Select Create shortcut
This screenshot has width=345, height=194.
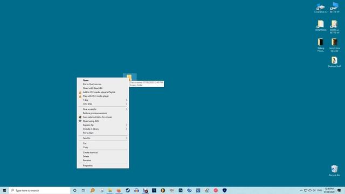pos(103,153)
